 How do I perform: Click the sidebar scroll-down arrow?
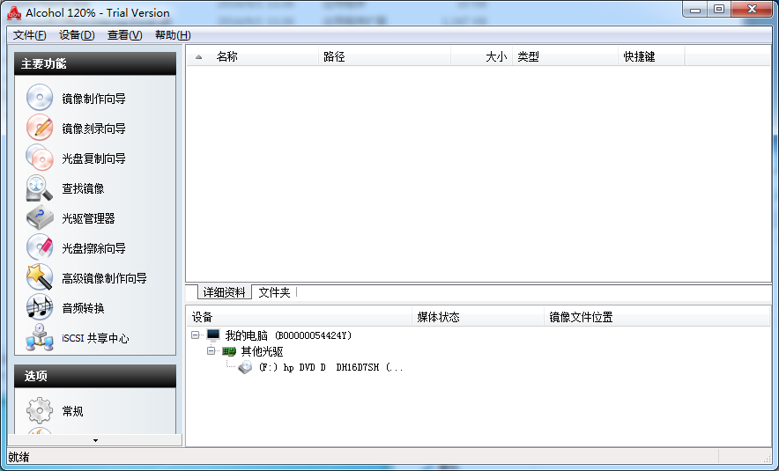95,440
